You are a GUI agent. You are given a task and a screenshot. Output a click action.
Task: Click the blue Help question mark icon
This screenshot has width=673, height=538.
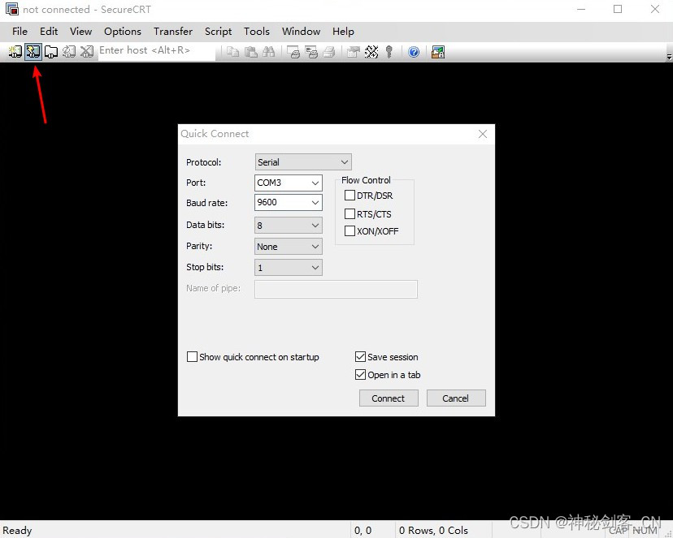414,52
